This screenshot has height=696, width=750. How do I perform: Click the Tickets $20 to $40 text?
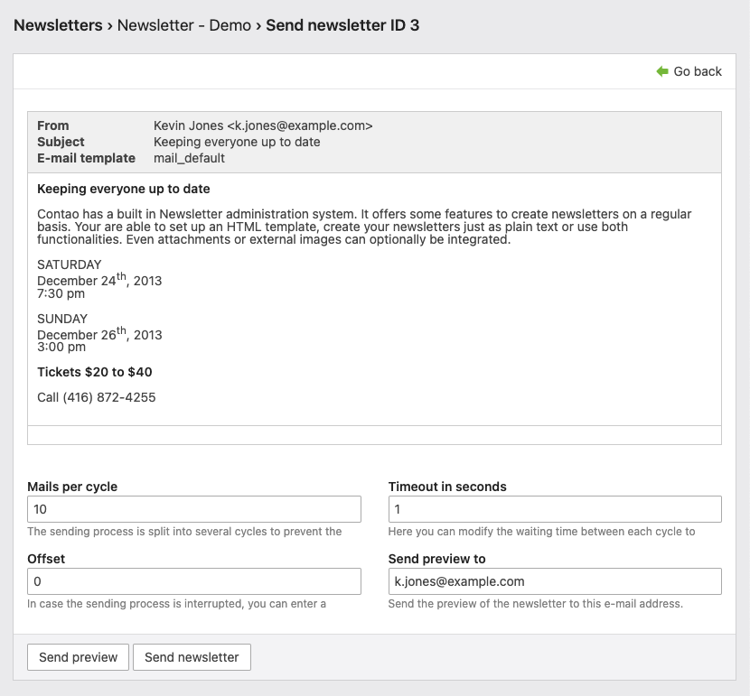(95, 372)
